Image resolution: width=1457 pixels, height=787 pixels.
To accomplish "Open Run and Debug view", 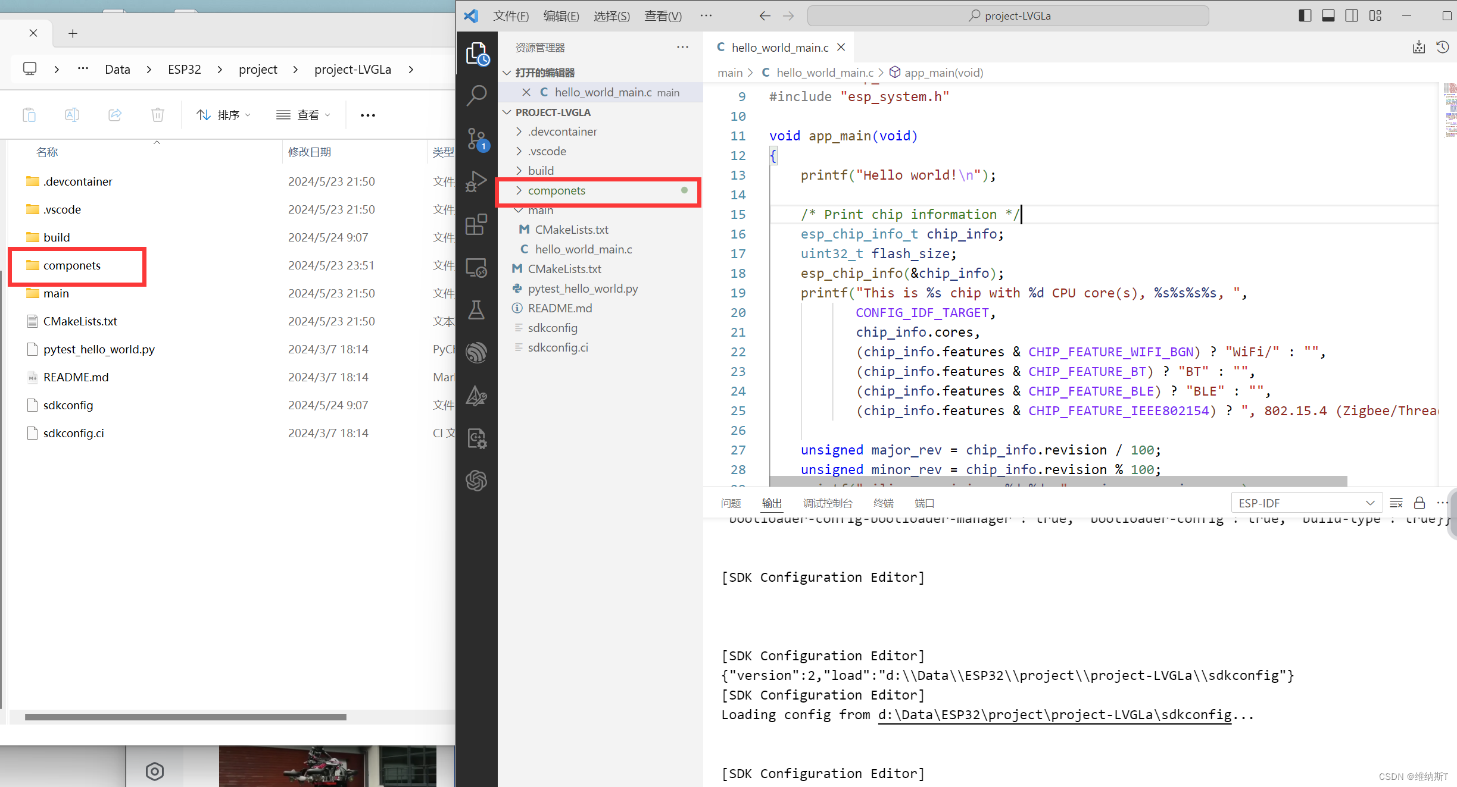I will tap(476, 181).
